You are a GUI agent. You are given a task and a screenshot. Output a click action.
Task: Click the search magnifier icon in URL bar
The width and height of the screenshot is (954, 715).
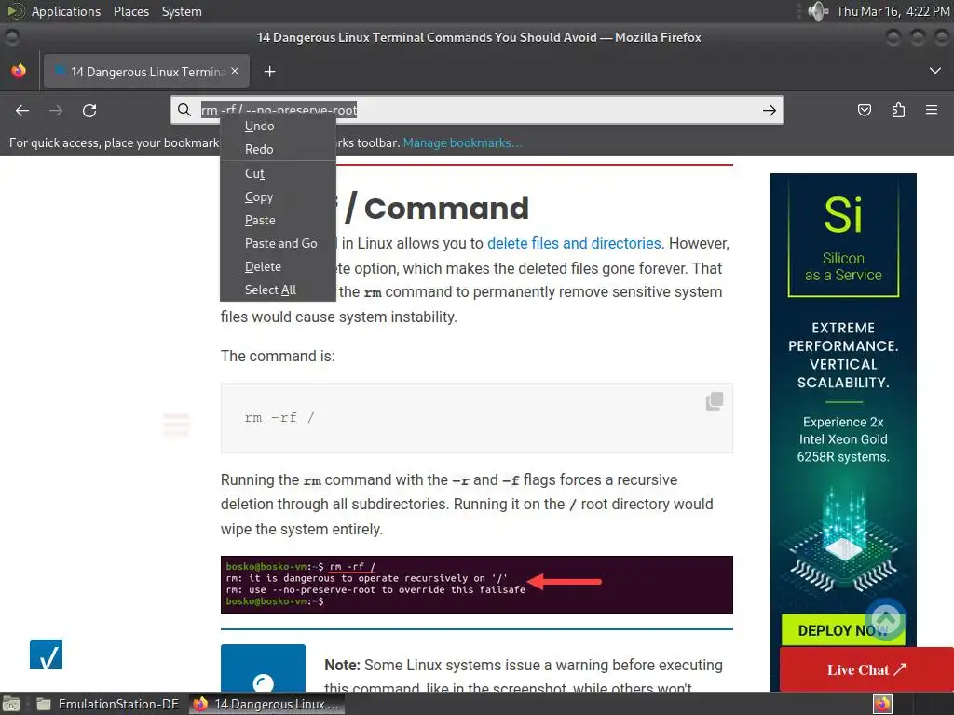point(184,110)
